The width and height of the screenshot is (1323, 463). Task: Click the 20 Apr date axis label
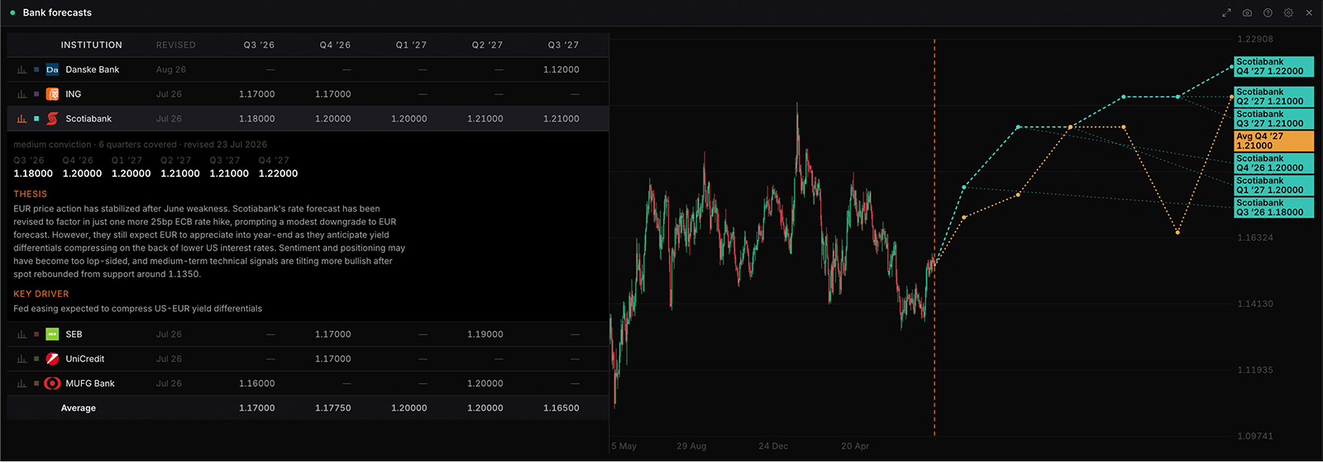[855, 446]
